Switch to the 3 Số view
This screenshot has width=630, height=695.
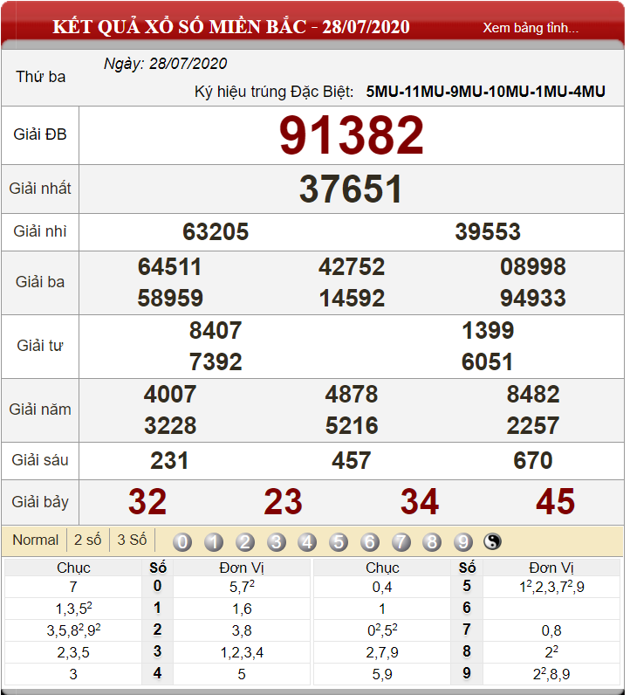click(132, 540)
